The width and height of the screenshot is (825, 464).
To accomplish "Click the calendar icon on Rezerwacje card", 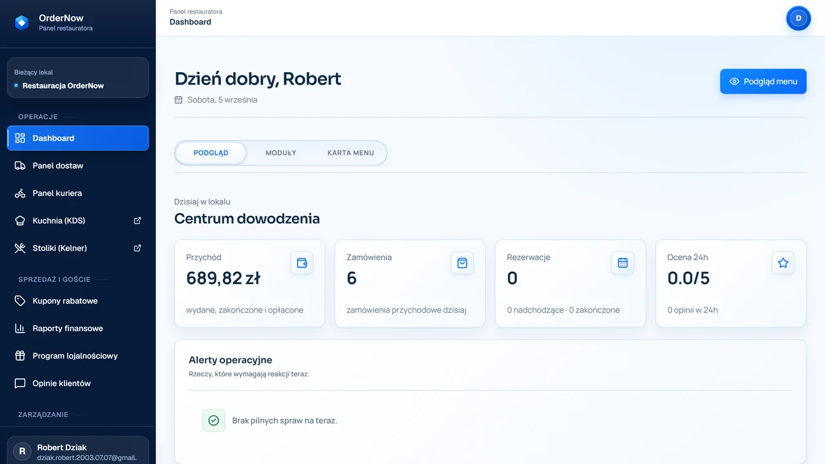I will [623, 263].
